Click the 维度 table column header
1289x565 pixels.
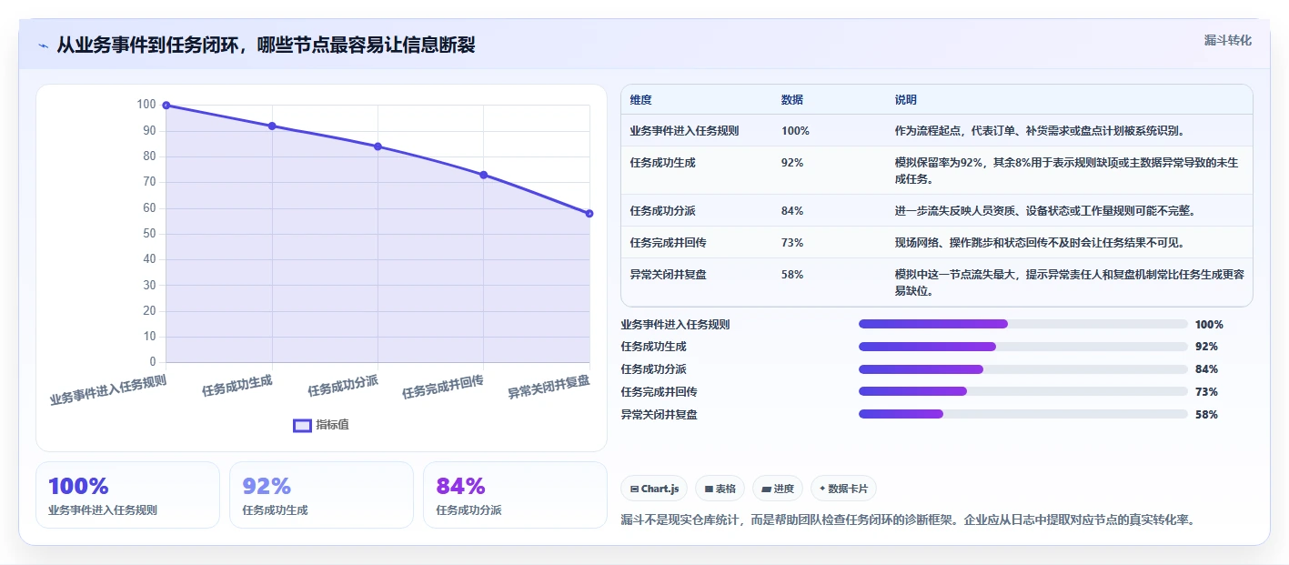[641, 100]
